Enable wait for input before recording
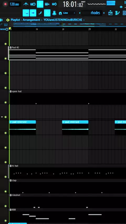This screenshot has width=126, height=224. tap(33, 4)
